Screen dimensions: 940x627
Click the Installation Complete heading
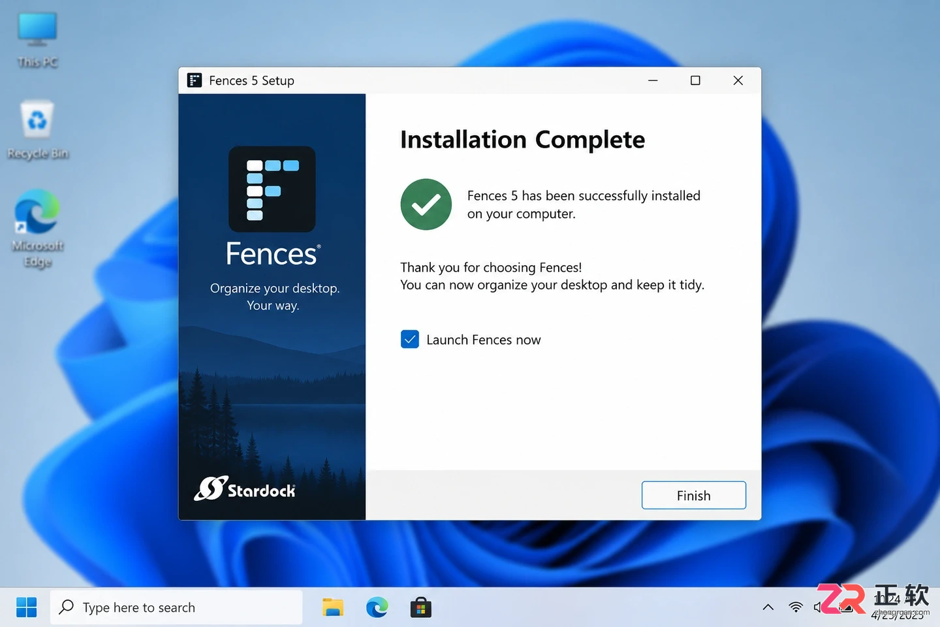click(522, 140)
